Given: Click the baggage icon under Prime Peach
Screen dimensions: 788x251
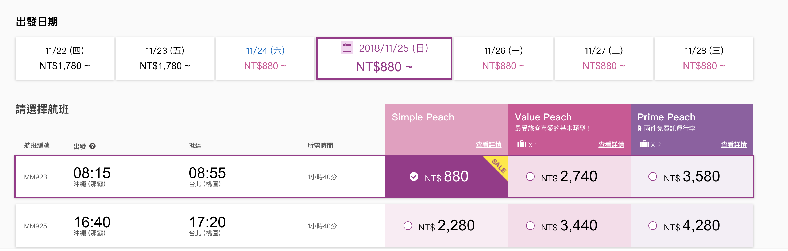Looking at the screenshot, I should (x=644, y=144).
